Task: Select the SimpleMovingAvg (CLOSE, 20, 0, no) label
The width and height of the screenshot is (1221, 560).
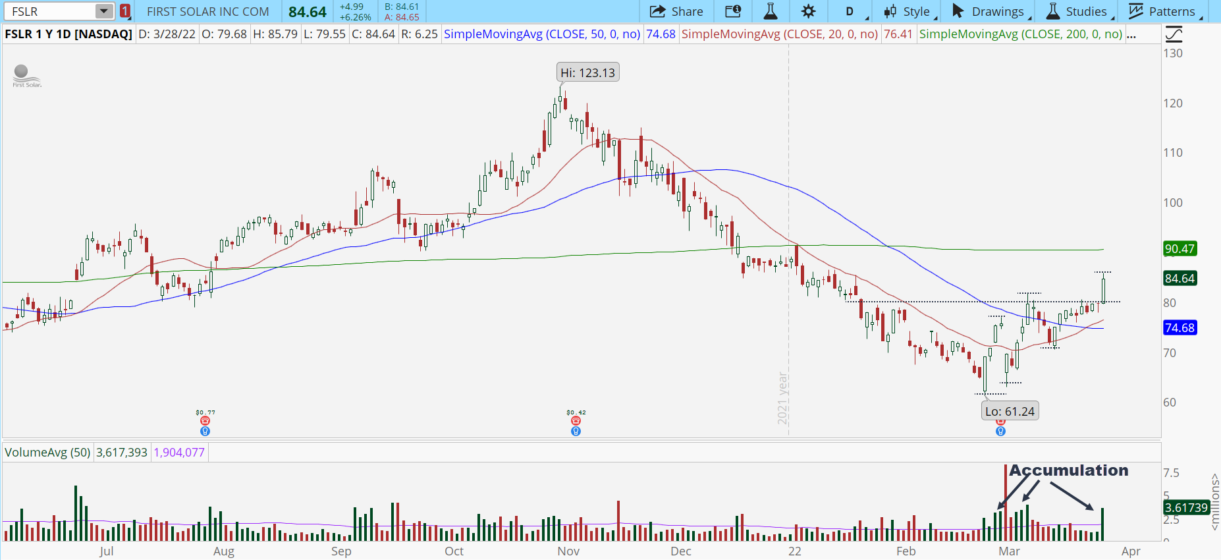Action: point(780,34)
